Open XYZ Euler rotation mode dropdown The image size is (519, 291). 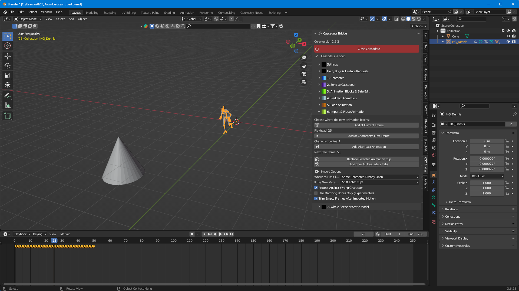pos(487,176)
